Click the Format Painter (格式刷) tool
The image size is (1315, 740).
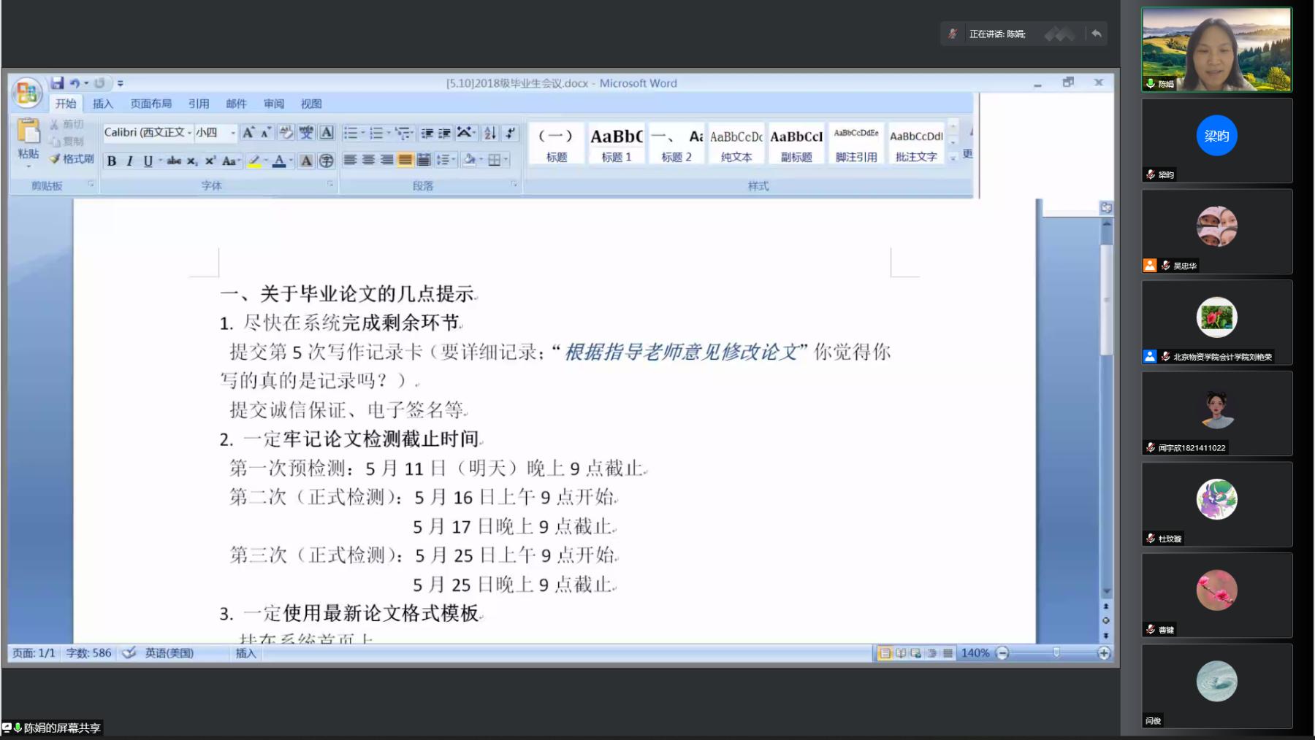coord(72,159)
